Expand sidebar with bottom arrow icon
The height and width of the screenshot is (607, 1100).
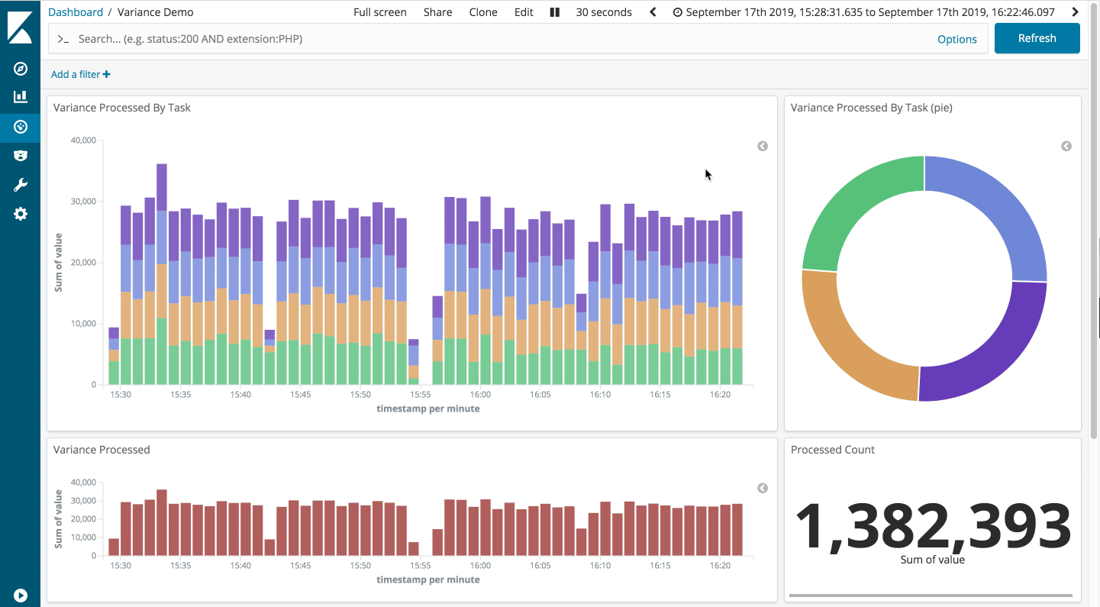click(21, 595)
